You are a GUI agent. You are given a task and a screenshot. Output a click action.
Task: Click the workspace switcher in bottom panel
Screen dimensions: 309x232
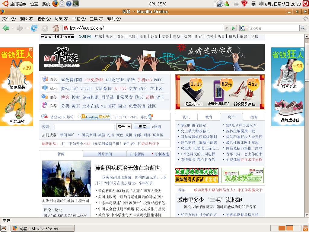coord(286,228)
